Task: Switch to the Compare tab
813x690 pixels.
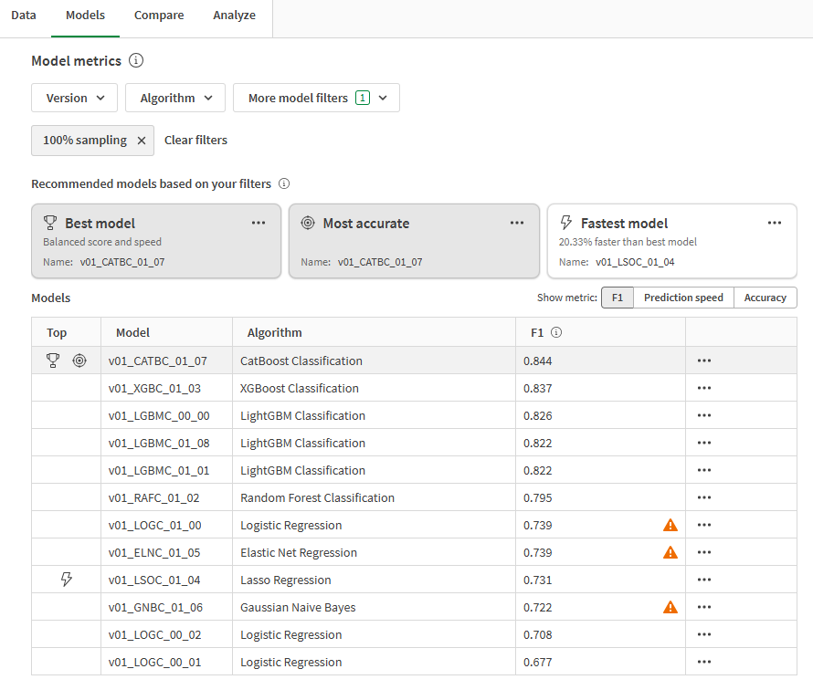Action: (x=159, y=16)
